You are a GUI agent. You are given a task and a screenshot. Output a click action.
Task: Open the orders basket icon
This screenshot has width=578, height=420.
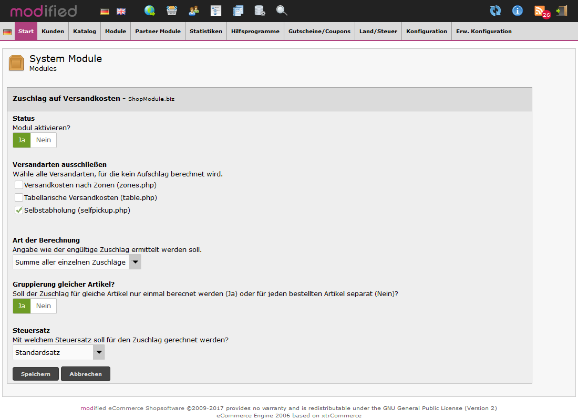(172, 10)
